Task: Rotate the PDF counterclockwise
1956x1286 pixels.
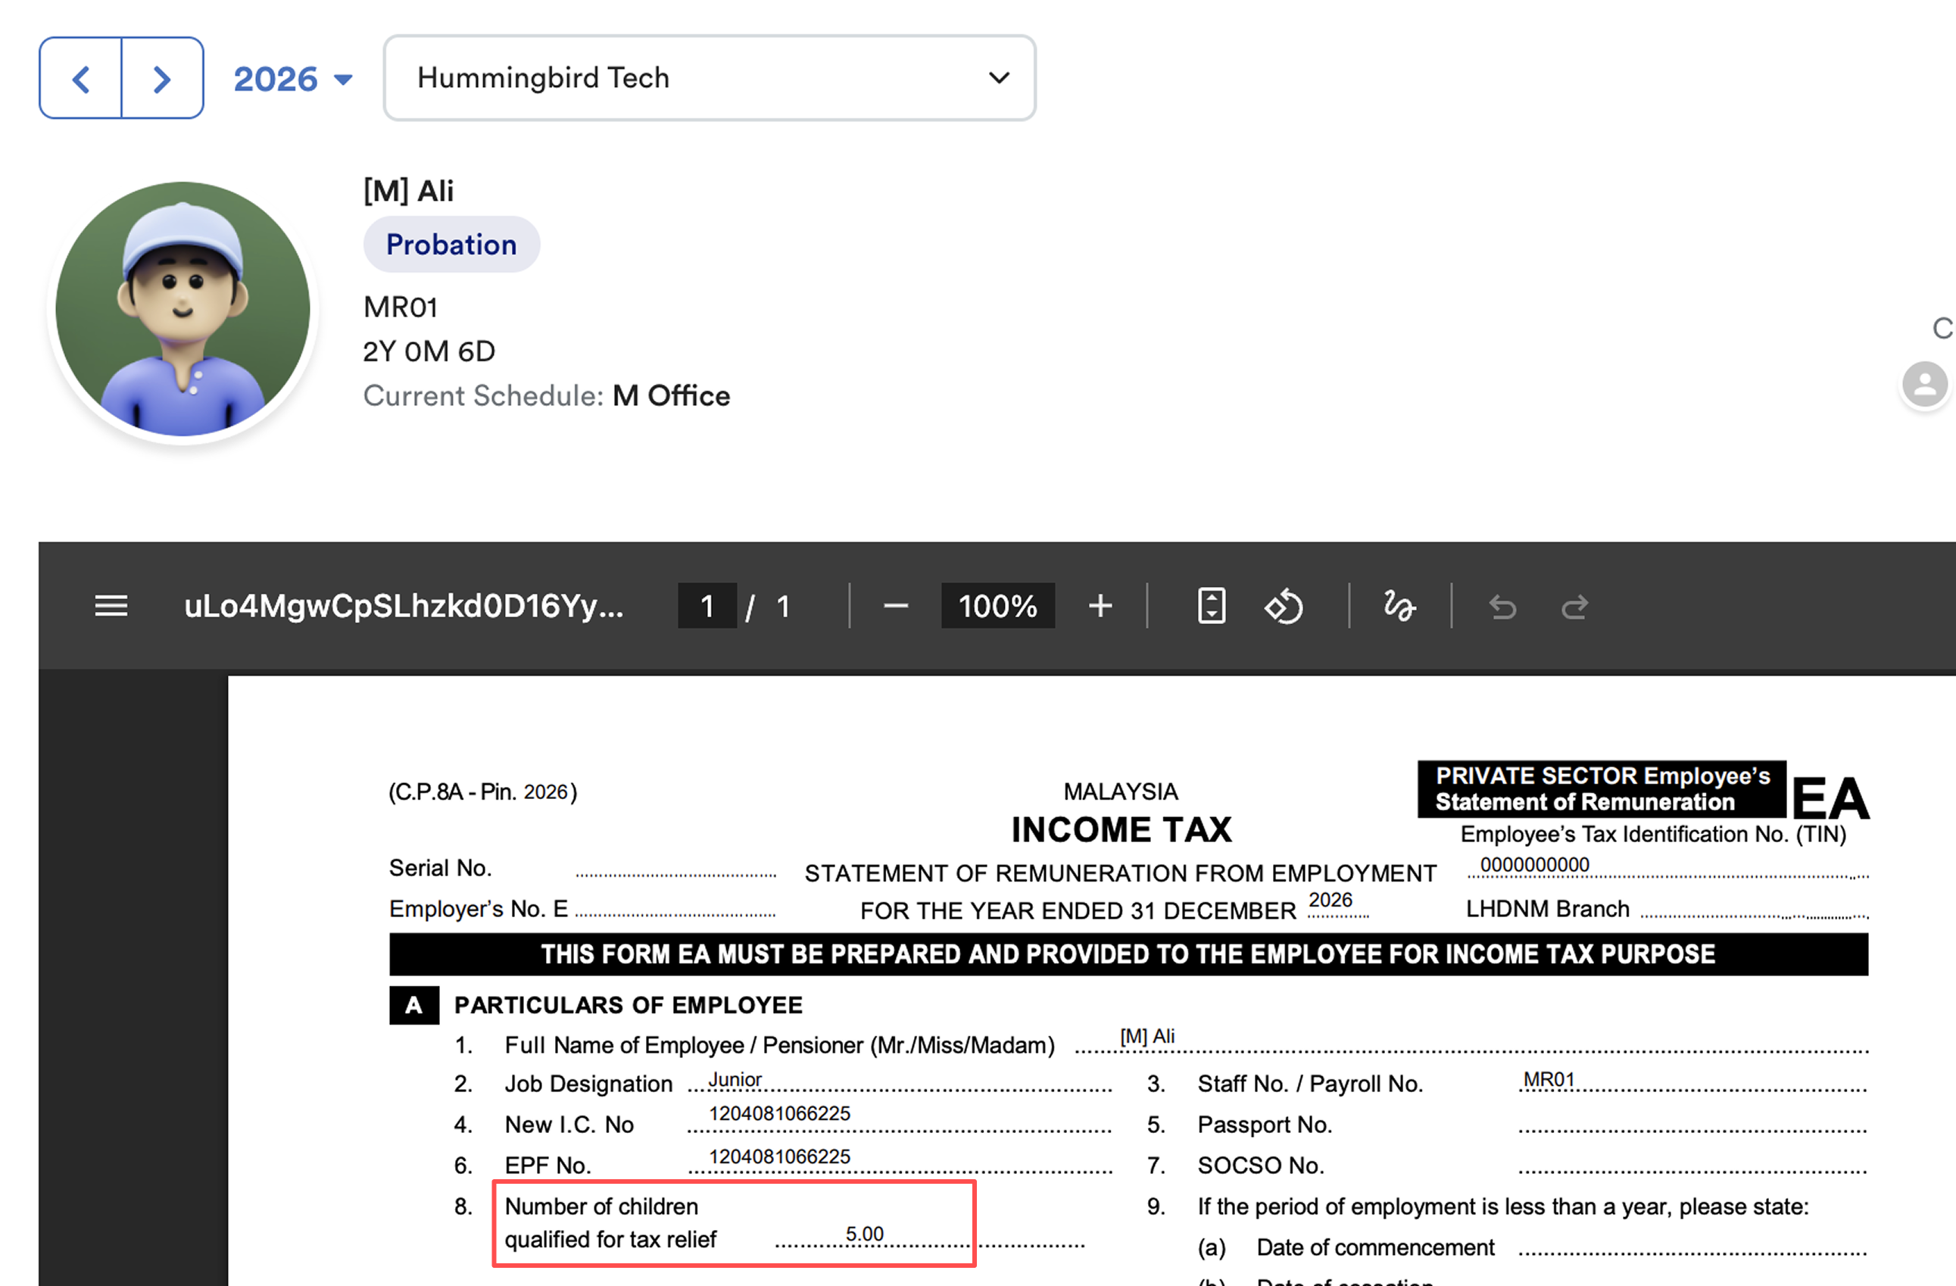Action: pyautogui.click(x=1283, y=607)
